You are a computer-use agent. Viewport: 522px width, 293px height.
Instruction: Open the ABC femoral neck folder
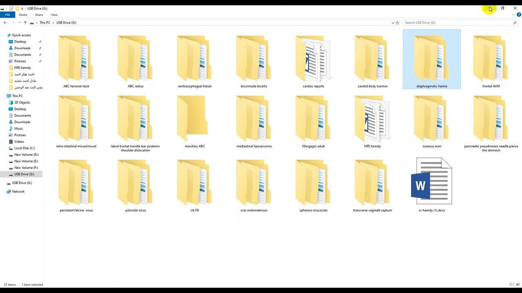(x=76, y=62)
